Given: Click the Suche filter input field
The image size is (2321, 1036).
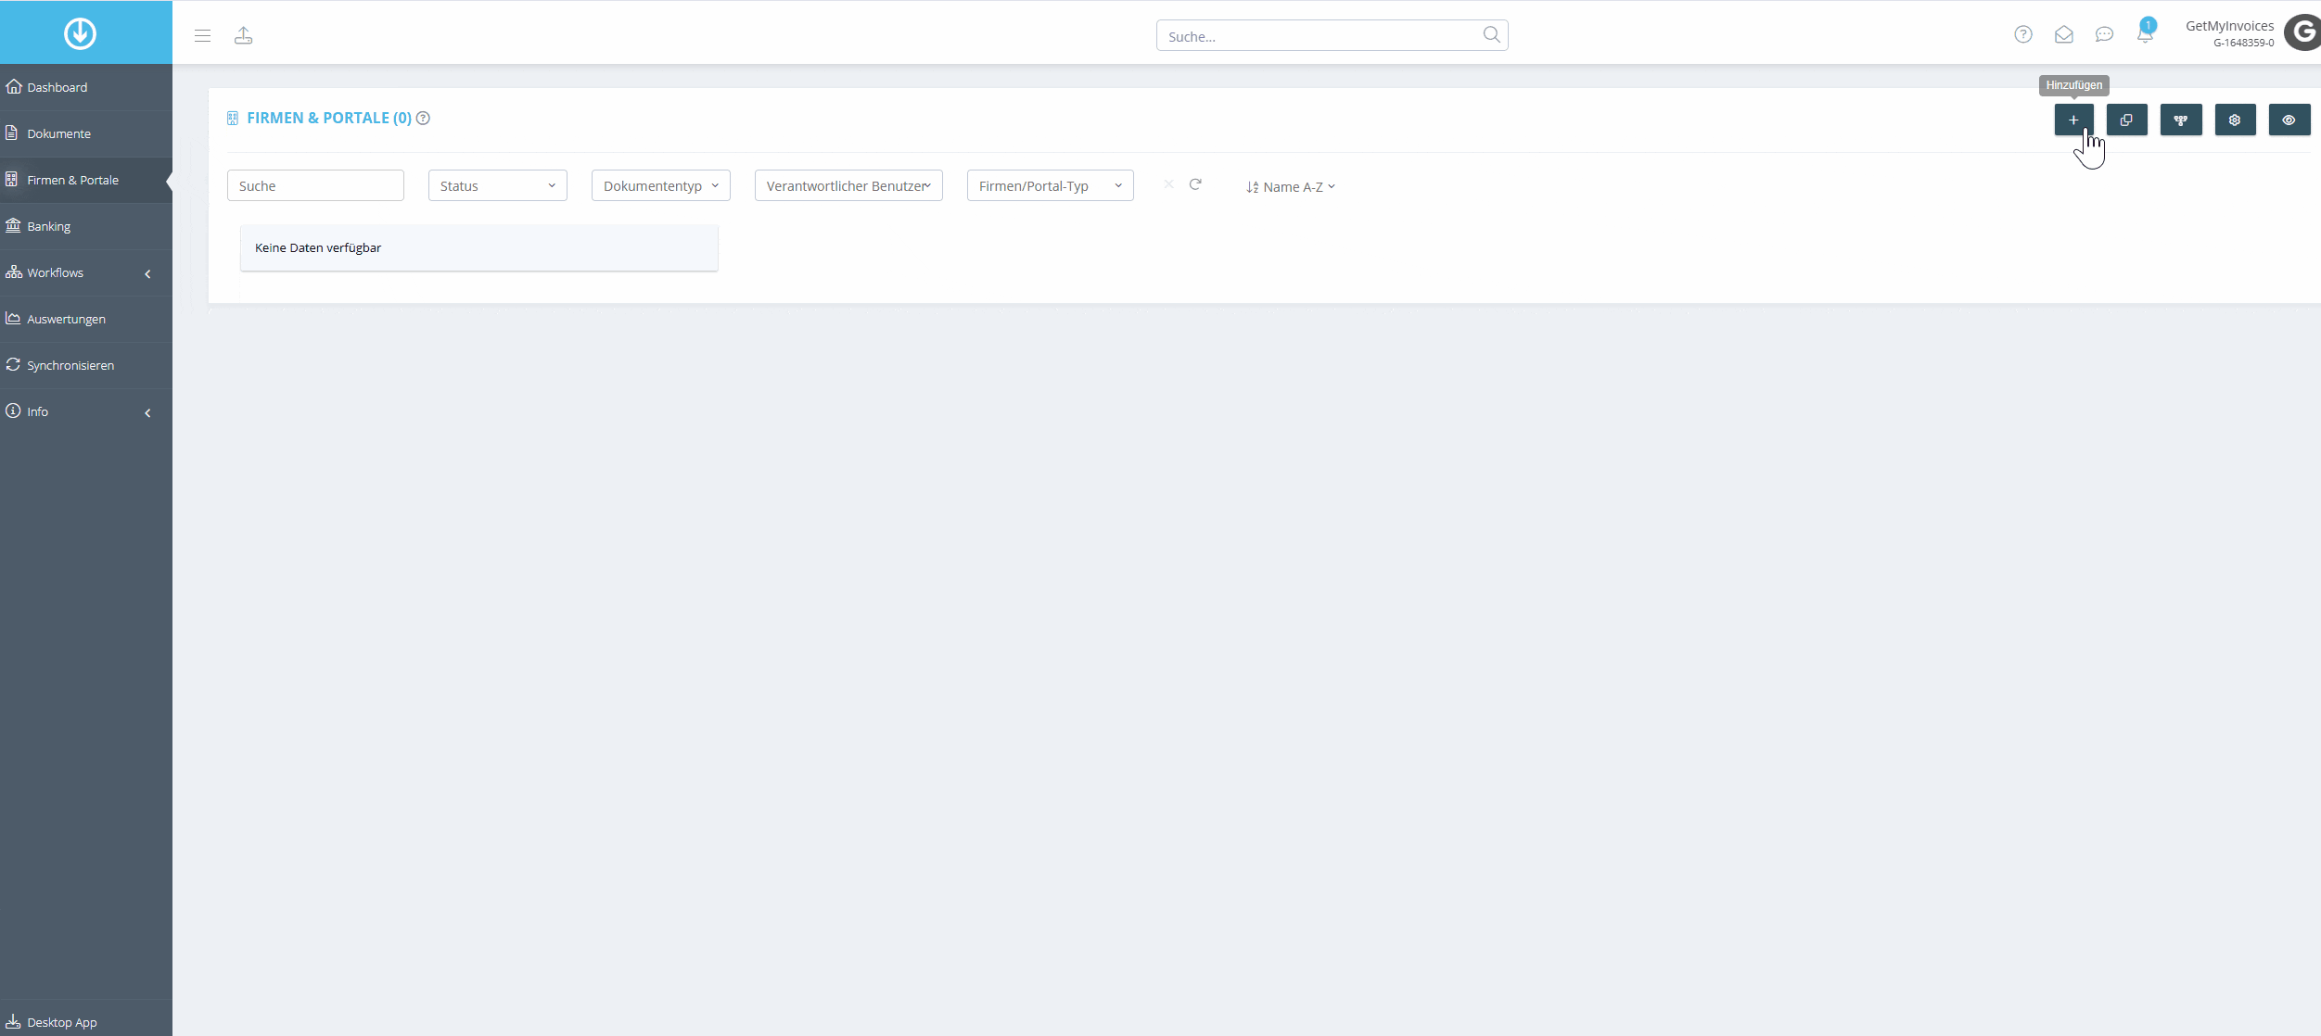Looking at the screenshot, I should 315,185.
